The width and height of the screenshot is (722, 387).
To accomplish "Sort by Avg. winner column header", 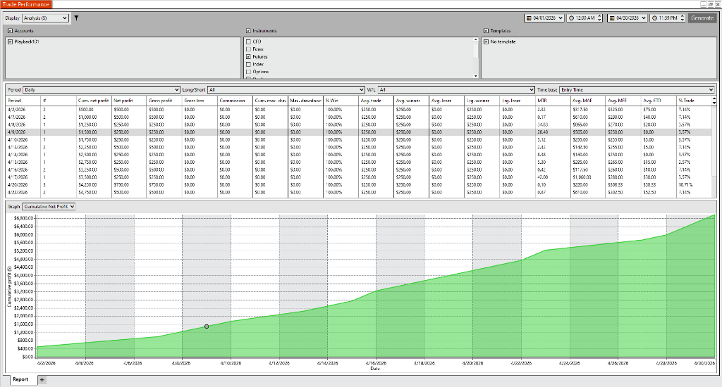I will (x=411, y=101).
